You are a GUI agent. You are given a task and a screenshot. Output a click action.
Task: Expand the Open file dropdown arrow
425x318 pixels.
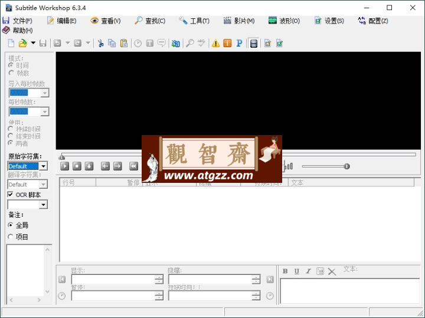(x=33, y=43)
